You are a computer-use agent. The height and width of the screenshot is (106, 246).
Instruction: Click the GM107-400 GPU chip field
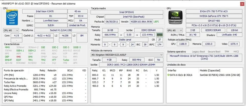[214, 21]
